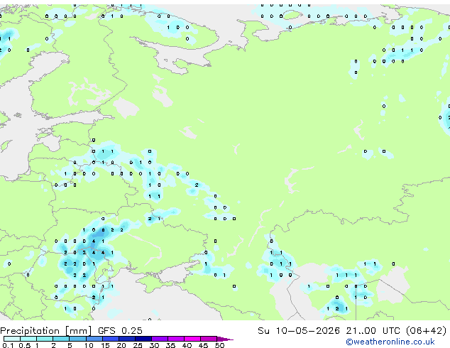Screen dimensions: 450x348
Task: Click the 15–20 mm legend swatch
Action: point(111,339)
